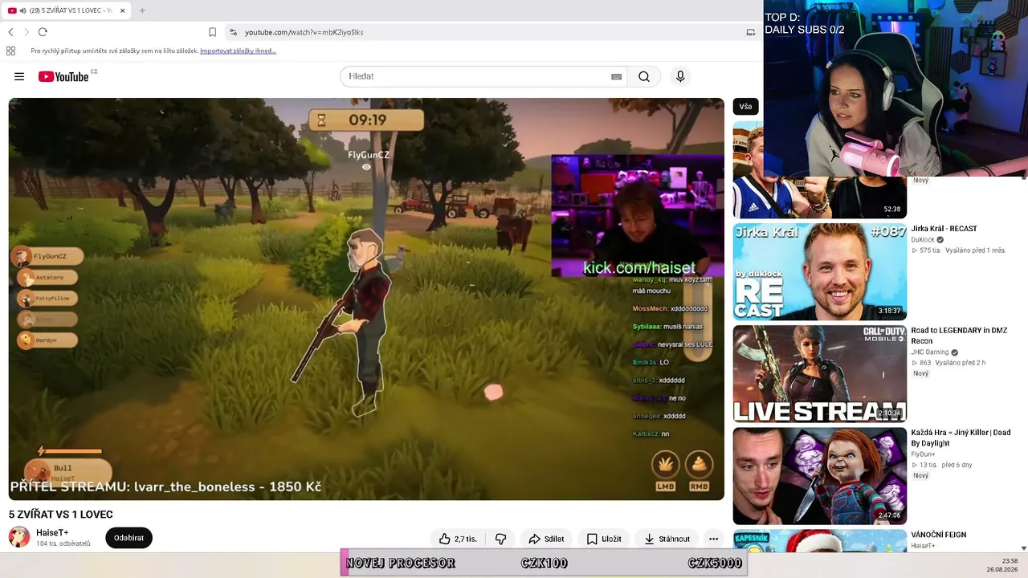The image size is (1028, 578).
Task: Open the YouTube hamburger guide menu
Action: (19, 76)
